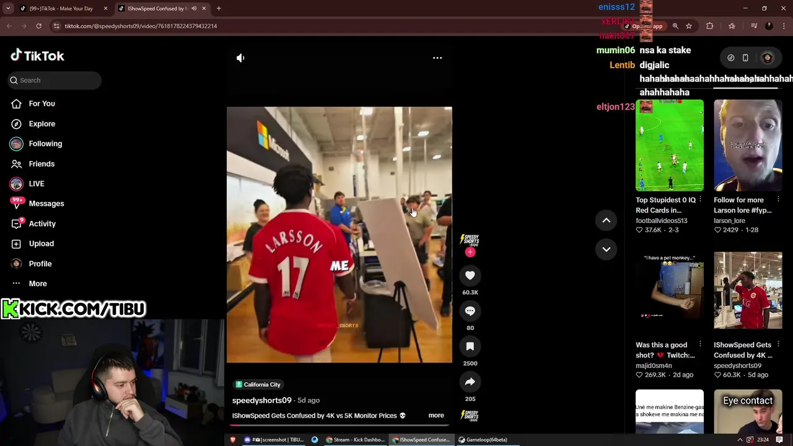Screen dimensions: 793x446
Task: Open comments using the speech bubble icon
Action: (470, 311)
